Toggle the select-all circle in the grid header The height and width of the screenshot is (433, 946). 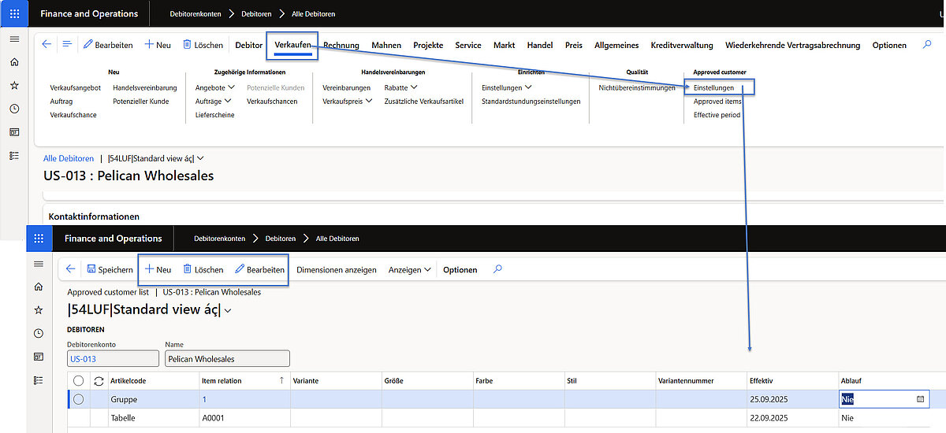[78, 381]
